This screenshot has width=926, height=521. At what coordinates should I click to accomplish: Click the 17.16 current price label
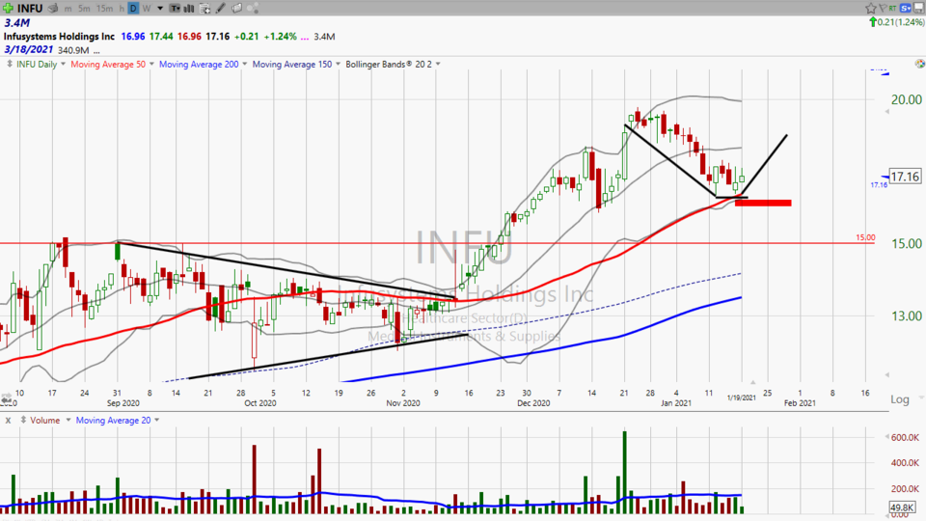point(905,176)
